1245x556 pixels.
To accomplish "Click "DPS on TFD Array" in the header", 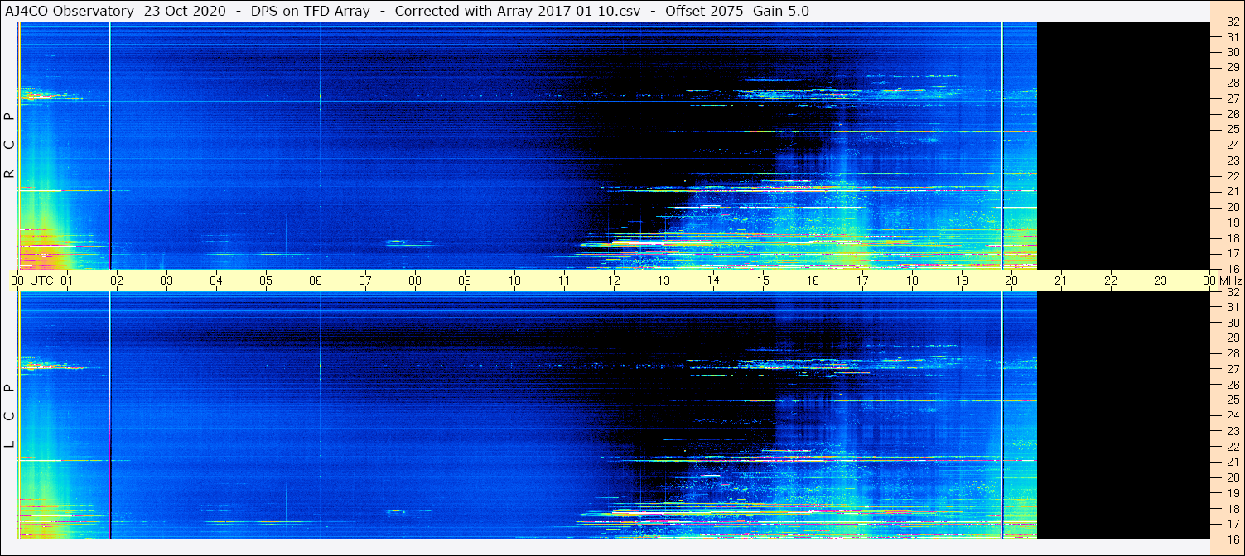I will pos(310,11).
